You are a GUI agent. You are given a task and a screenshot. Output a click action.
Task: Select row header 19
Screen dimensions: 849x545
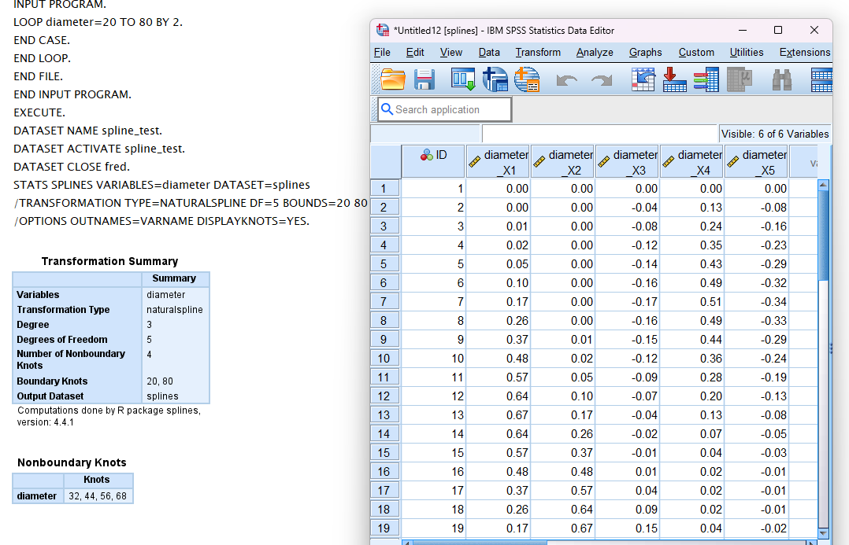pyautogui.click(x=385, y=528)
